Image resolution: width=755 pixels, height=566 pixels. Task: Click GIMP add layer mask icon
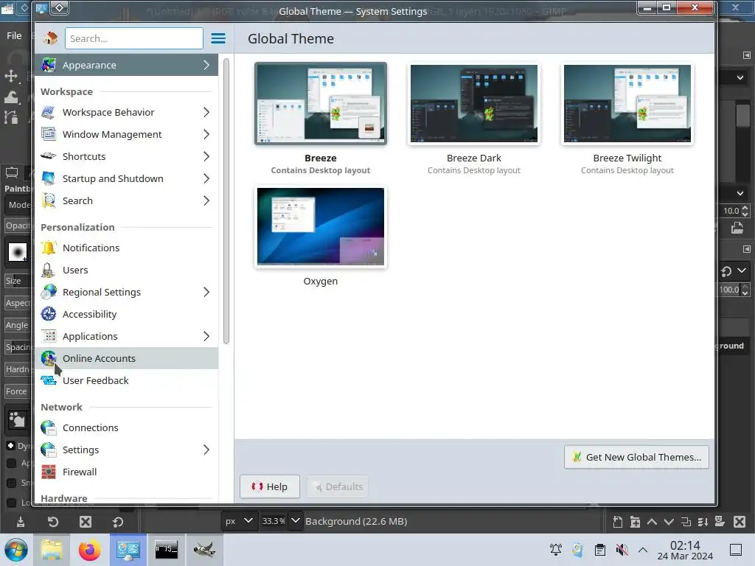[720, 522]
